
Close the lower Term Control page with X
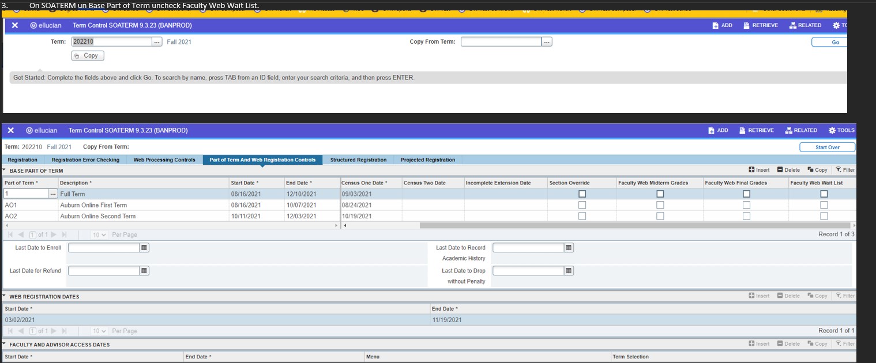point(10,130)
